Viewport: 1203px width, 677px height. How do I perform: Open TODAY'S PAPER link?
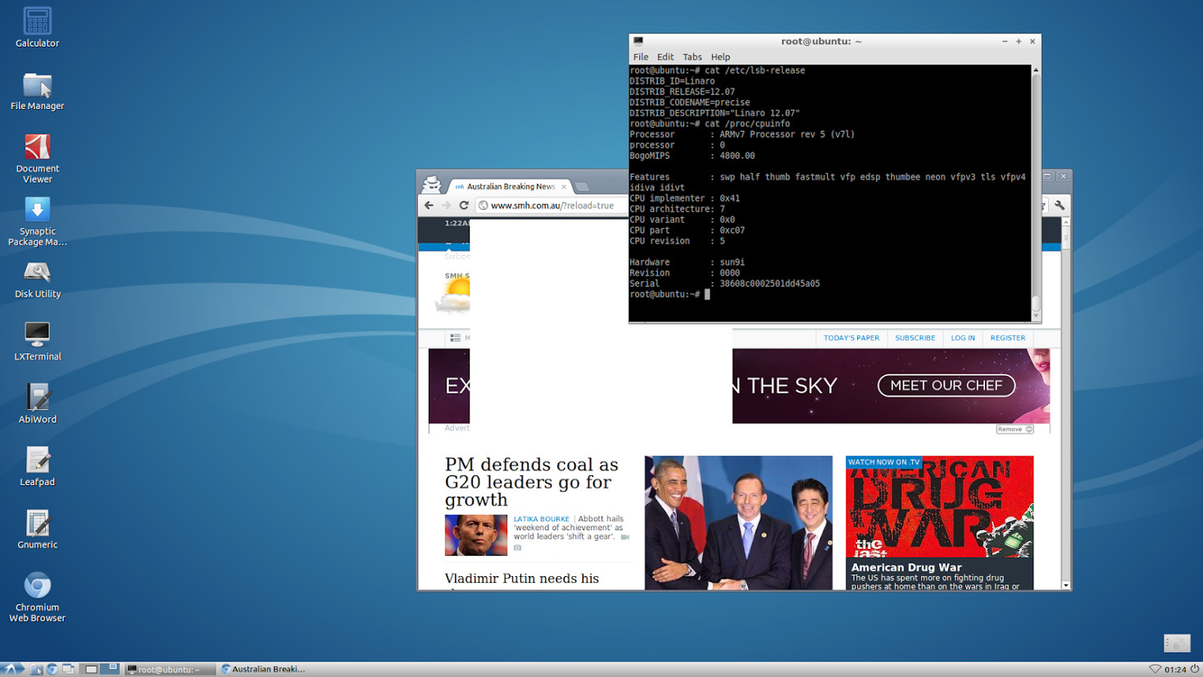click(x=851, y=338)
